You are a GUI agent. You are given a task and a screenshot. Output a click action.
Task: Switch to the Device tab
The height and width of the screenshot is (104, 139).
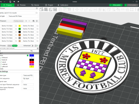pyautogui.click(x=35, y=5)
